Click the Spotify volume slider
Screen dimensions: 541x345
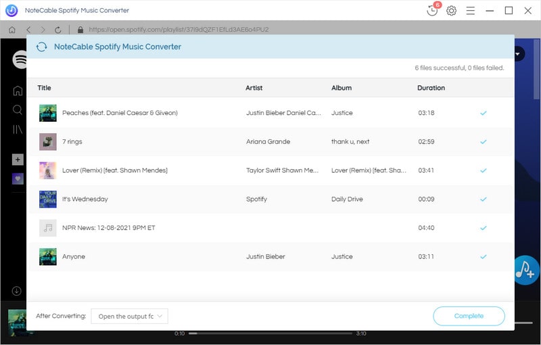click(x=523, y=323)
